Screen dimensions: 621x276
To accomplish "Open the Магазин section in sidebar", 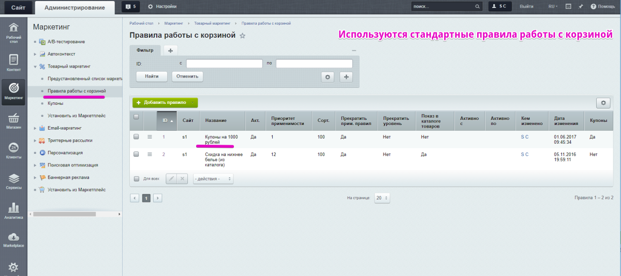I will 13,120.
